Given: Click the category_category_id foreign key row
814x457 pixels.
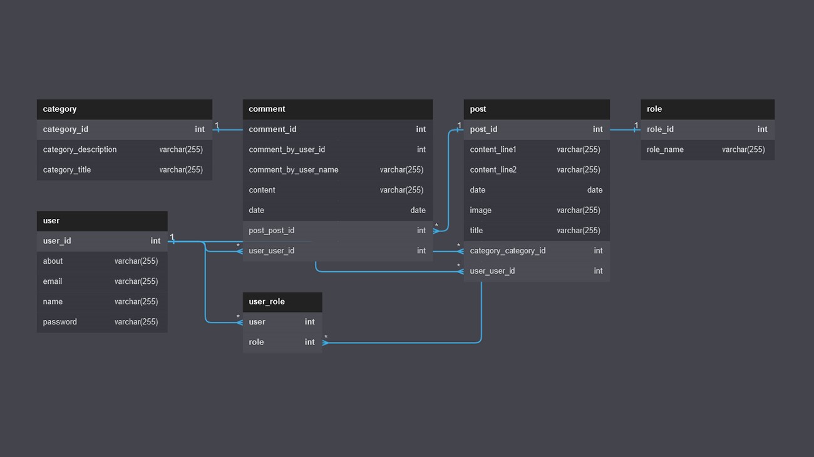Looking at the screenshot, I should (537, 251).
